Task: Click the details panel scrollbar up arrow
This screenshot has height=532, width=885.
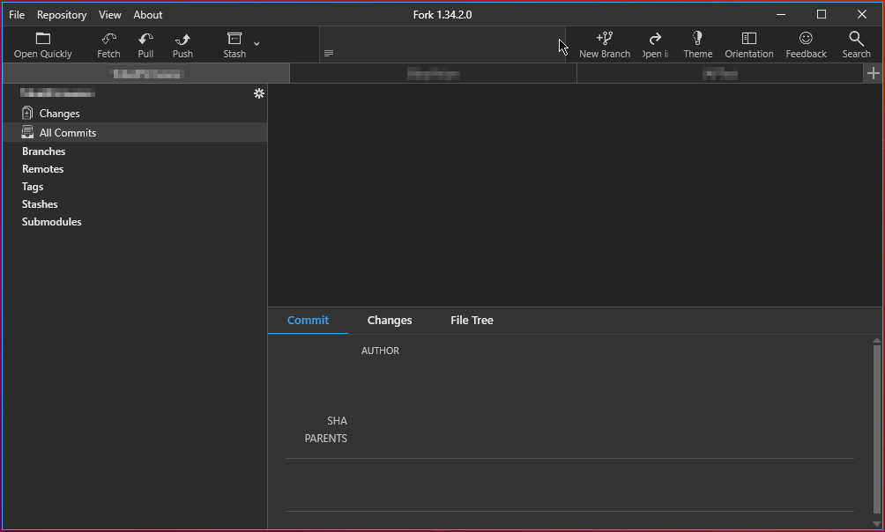Action: [x=876, y=340]
